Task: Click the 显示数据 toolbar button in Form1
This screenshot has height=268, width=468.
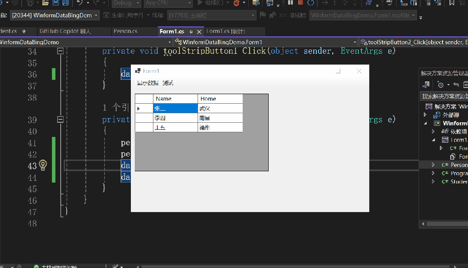Action: point(147,83)
